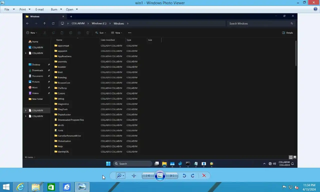Open the Sort dropdown in pictured Explorer
This screenshot has height=192, width=320.
[x=100, y=33]
